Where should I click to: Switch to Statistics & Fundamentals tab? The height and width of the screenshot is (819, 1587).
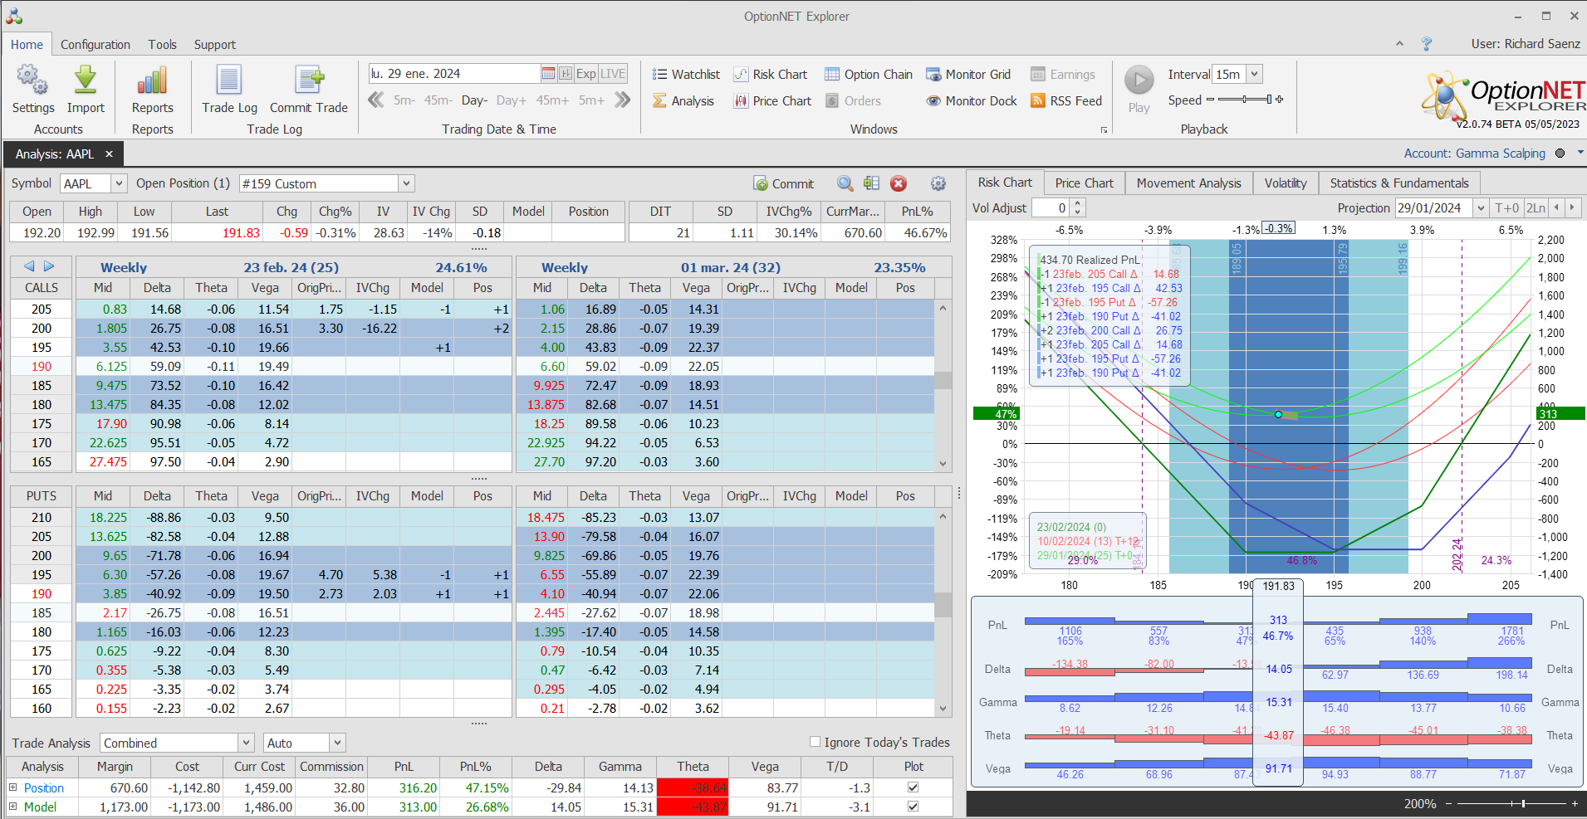1399,183
